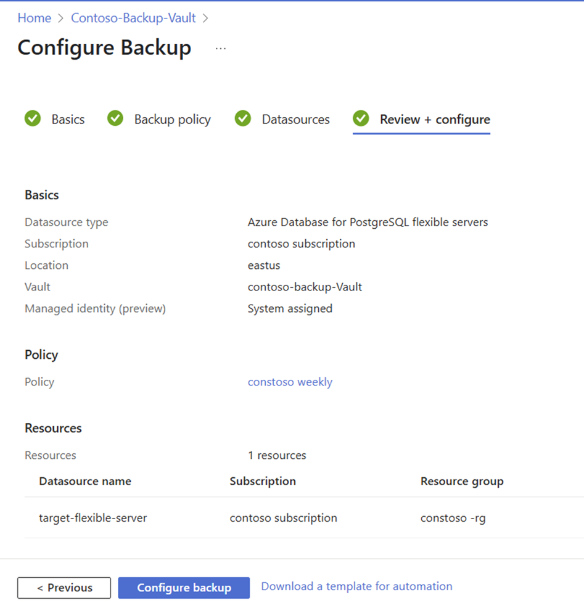Select the target-flexible-server row
584x616 pixels.
pyautogui.click(x=93, y=518)
